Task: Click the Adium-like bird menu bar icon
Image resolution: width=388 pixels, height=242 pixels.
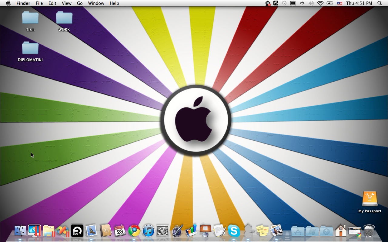Action: click(268, 3)
